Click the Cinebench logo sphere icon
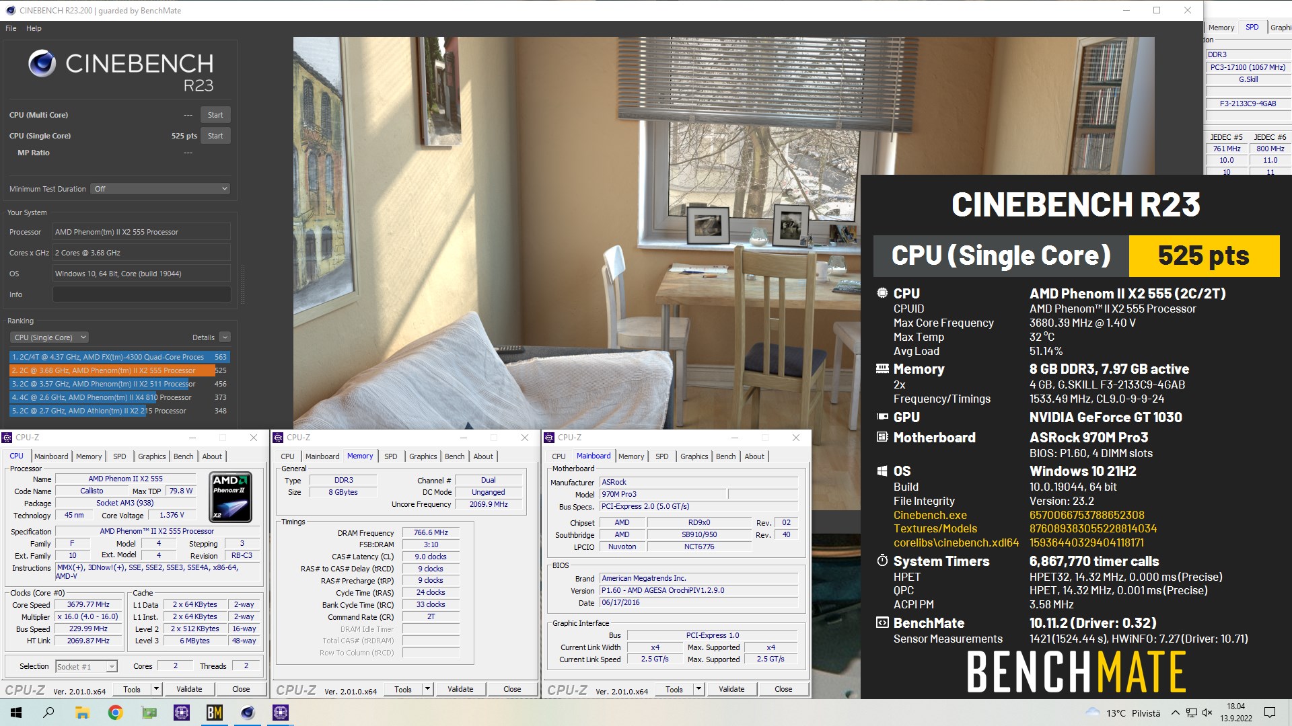1292x726 pixels. [x=42, y=63]
